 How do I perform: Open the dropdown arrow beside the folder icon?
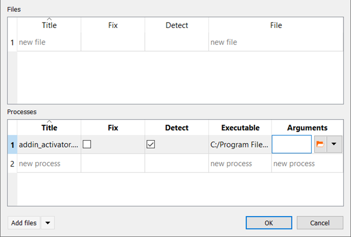pyautogui.click(x=334, y=144)
